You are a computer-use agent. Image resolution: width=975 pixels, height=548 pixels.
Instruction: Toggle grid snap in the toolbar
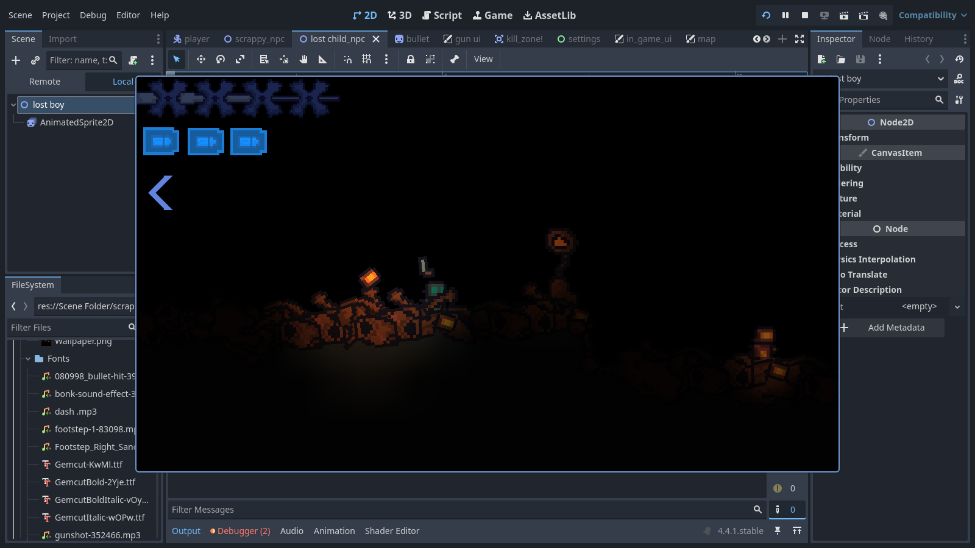[367, 59]
